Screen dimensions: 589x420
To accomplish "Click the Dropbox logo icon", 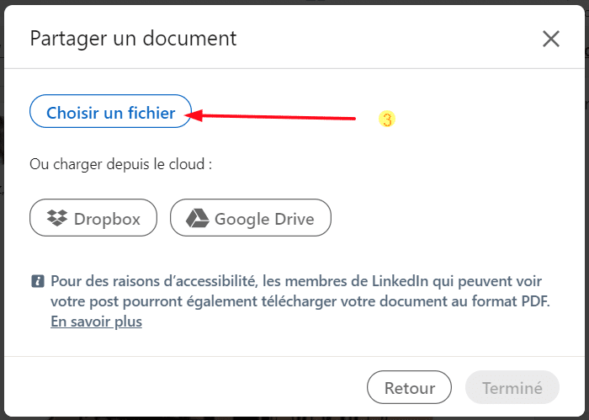I will pyautogui.click(x=57, y=218).
